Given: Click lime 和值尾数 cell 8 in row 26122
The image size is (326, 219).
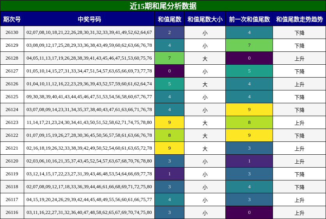Looking at the screenshot, I should (170, 135).
